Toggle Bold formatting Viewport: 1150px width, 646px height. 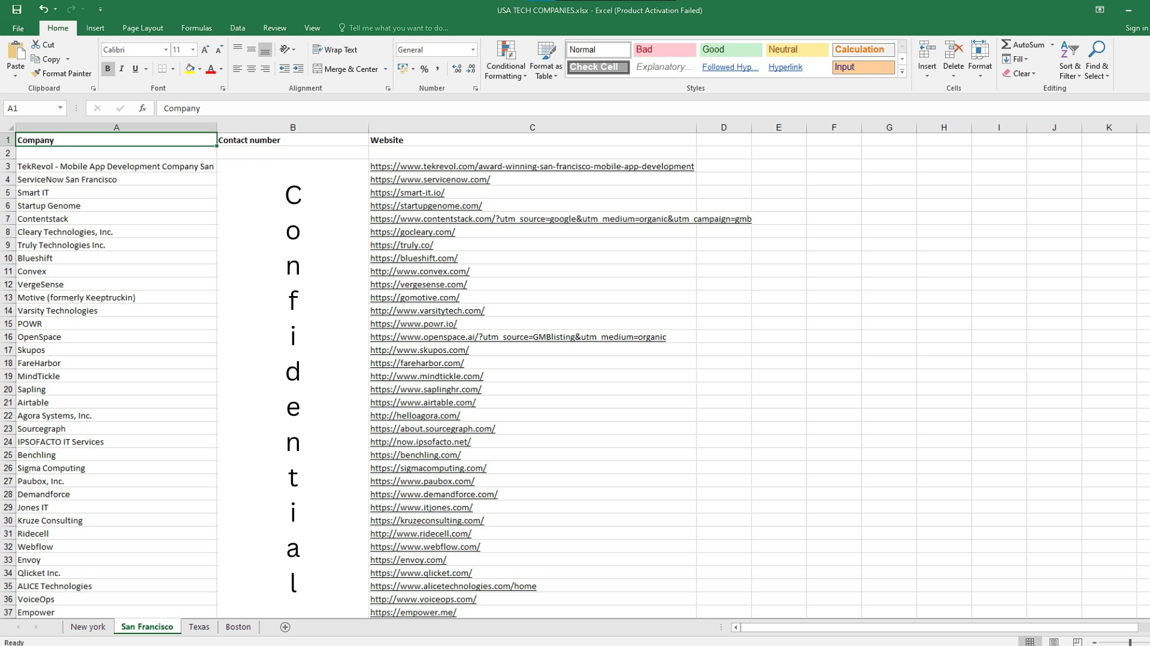point(108,69)
